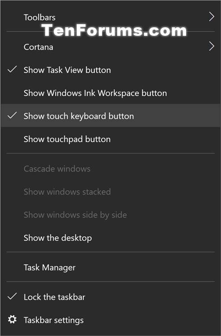This screenshot has width=221, height=336.
Task: Unlock the taskbar via Lock the taskbar
Action: point(110,297)
